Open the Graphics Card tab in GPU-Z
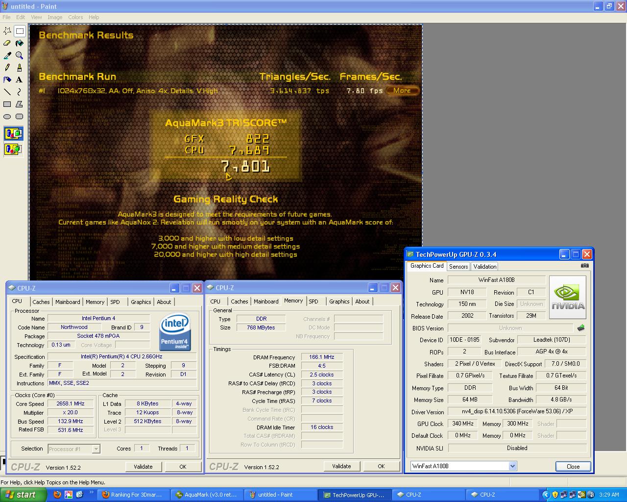Image resolution: width=627 pixels, height=502 pixels. click(x=427, y=266)
